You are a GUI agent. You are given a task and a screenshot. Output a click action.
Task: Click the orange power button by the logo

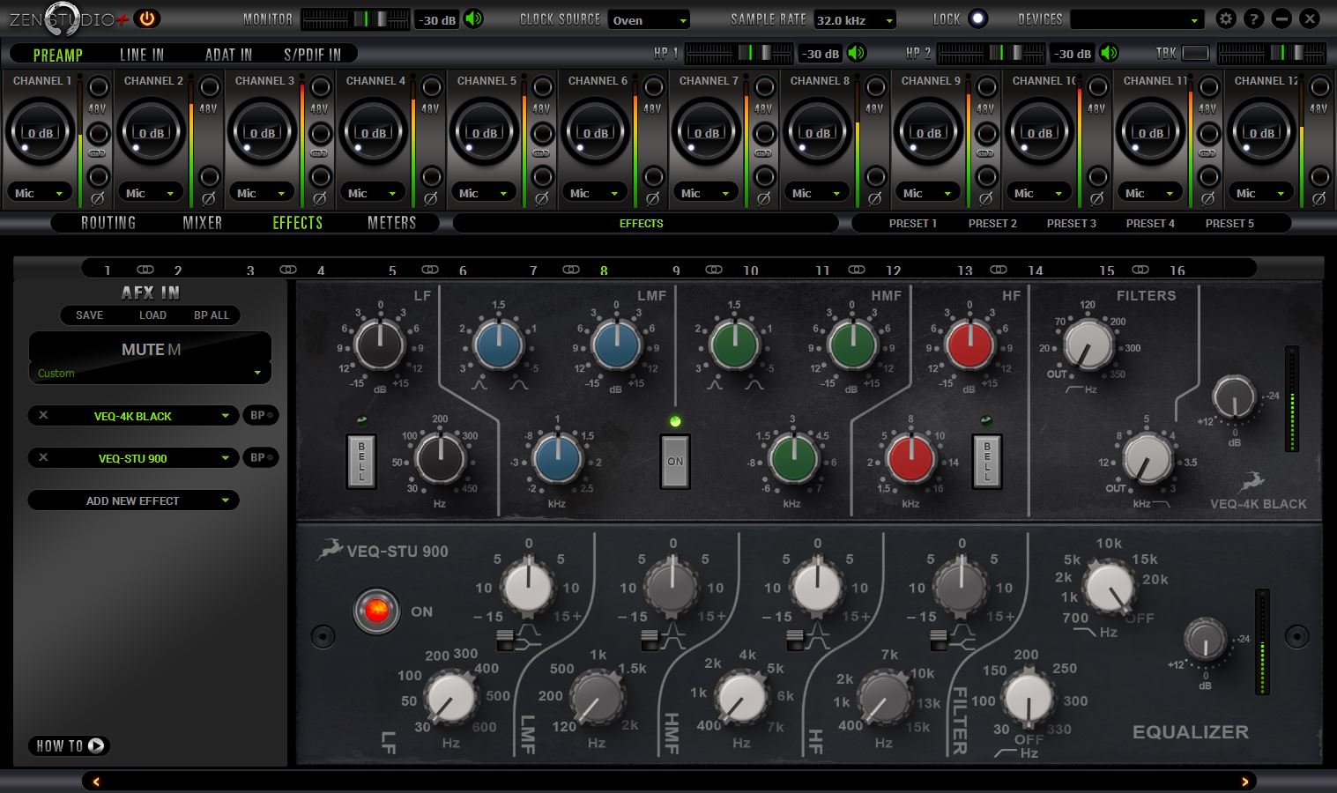click(x=146, y=19)
